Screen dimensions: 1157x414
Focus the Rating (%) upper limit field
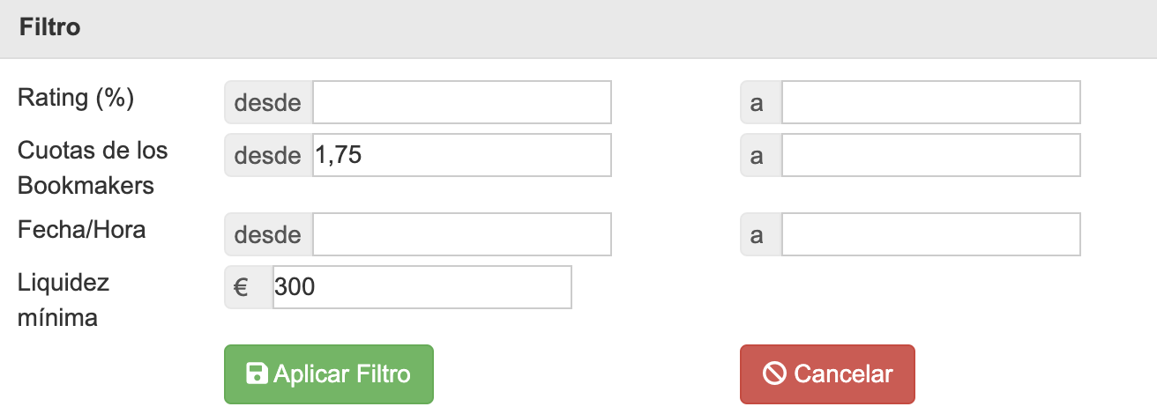pos(930,103)
